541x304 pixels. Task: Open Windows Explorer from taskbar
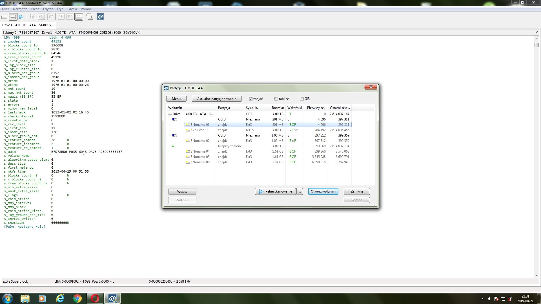point(25,298)
